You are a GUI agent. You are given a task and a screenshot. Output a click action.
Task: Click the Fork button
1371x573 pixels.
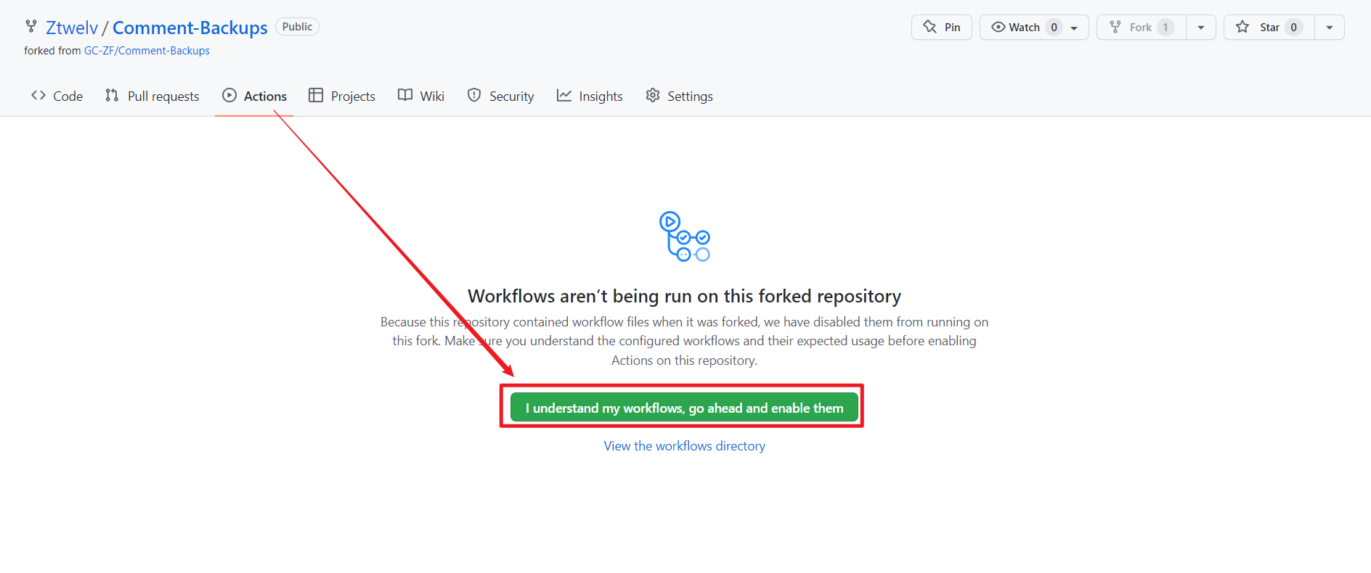tap(1142, 28)
